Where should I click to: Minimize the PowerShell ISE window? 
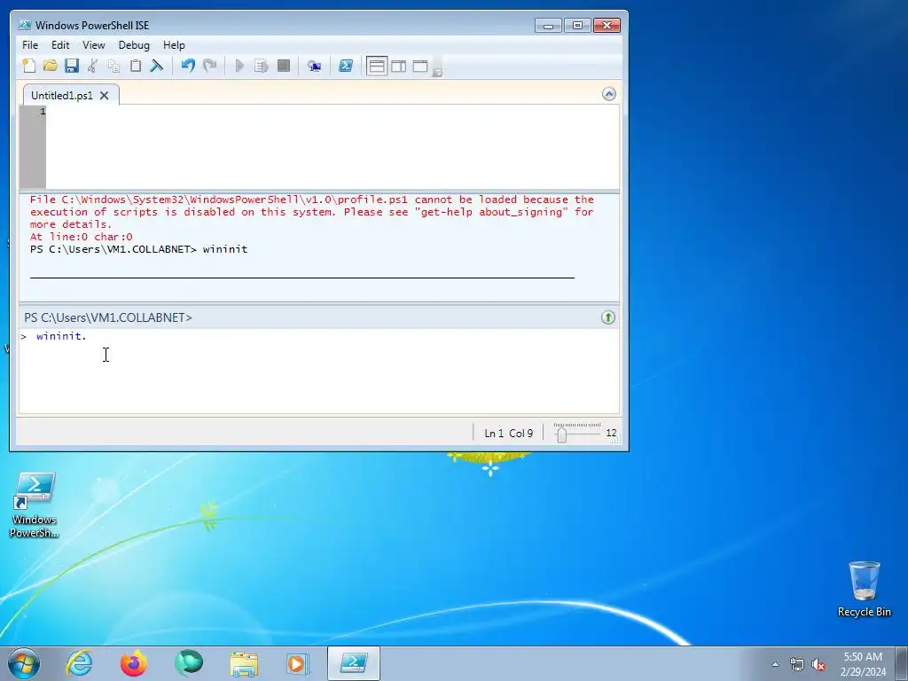(x=548, y=26)
